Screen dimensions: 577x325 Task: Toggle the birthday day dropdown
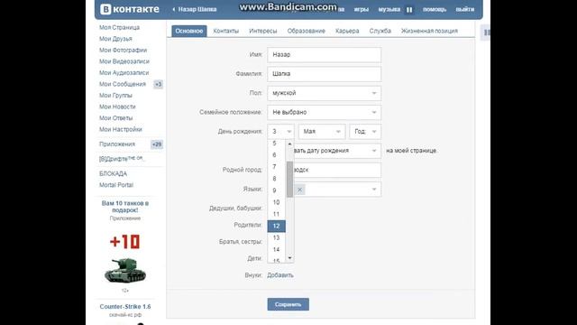pyautogui.click(x=280, y=132)
